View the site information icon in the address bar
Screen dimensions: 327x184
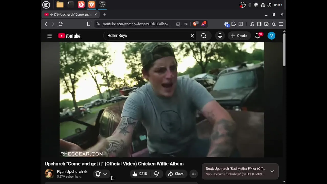coord(98,24)
